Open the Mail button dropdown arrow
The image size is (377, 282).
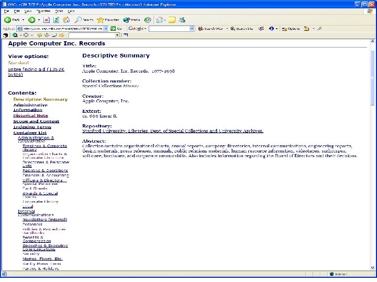tap(165, 20)
